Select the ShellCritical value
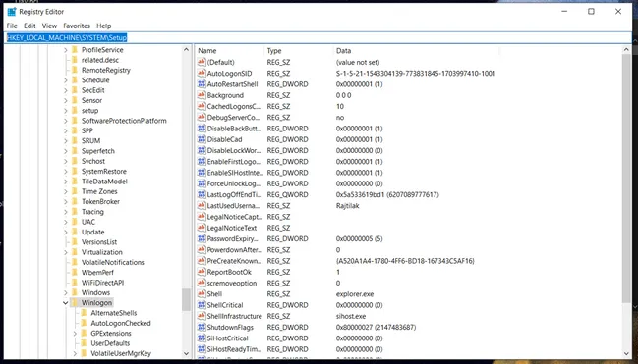The width and height of the screenshot is (638, 364). pyautogui.click(x=225, y=305)
